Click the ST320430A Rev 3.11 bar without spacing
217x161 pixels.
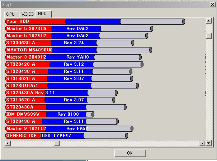tap(62, 93)
